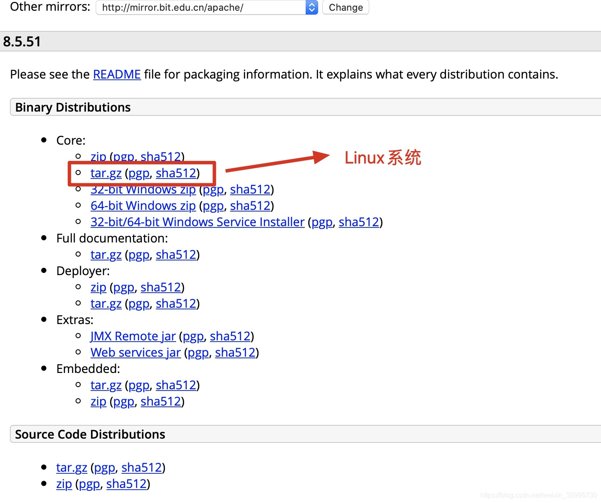
Task: Click the Full documentation: label
Action: click(x=112, y=238)
